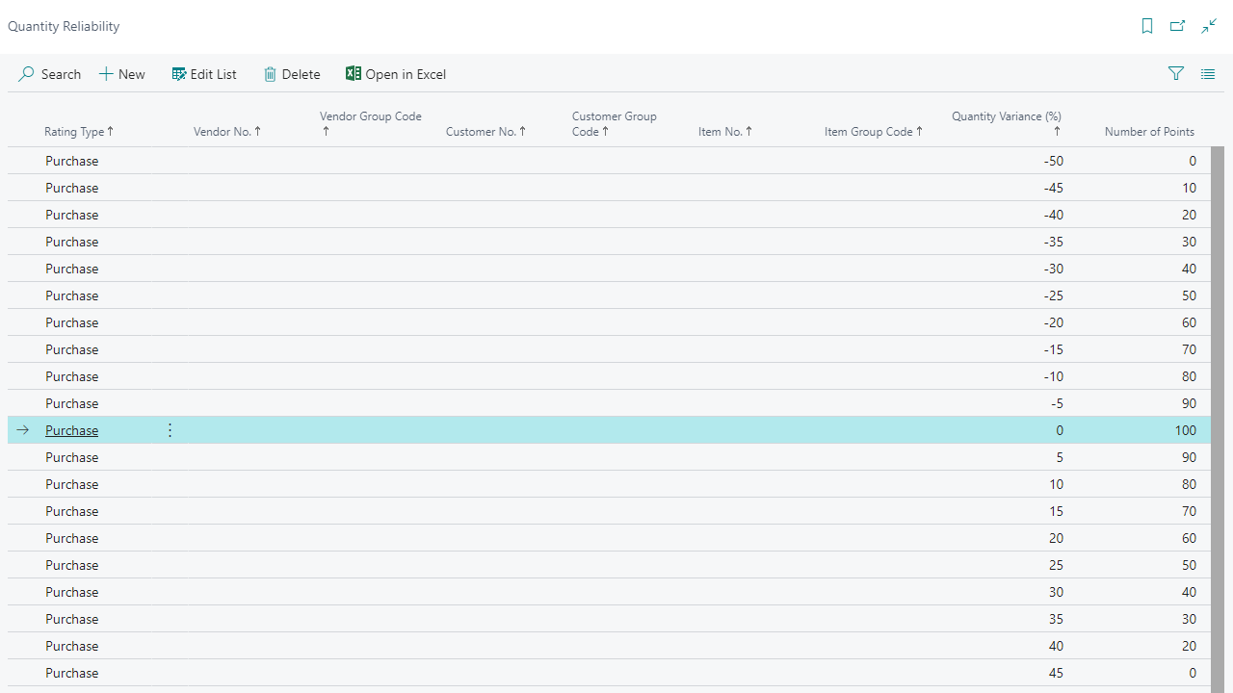This screenshot has width=1233, height=693.
Task: Bookmark this page with the bookmark icon
Action: pyautogui.click(x=1147, y=26)
